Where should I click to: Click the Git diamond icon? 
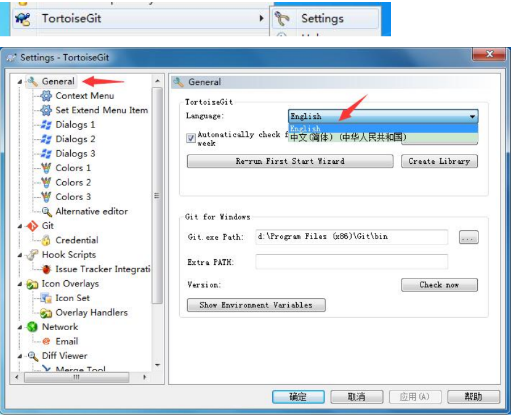point(33,226)
